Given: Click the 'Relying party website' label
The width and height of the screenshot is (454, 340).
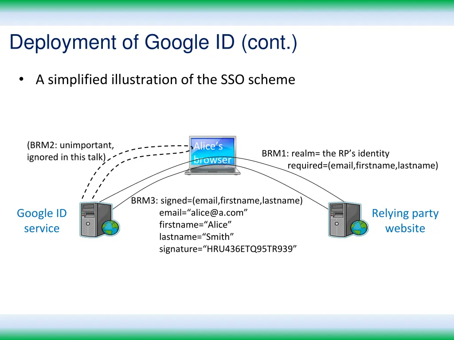Looking at the screenshot, I should [x=405, y=220].
